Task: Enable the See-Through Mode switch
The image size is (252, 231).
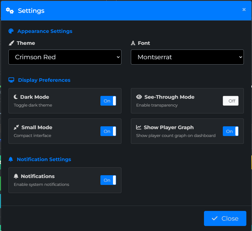Action: [x=230, y=101]
